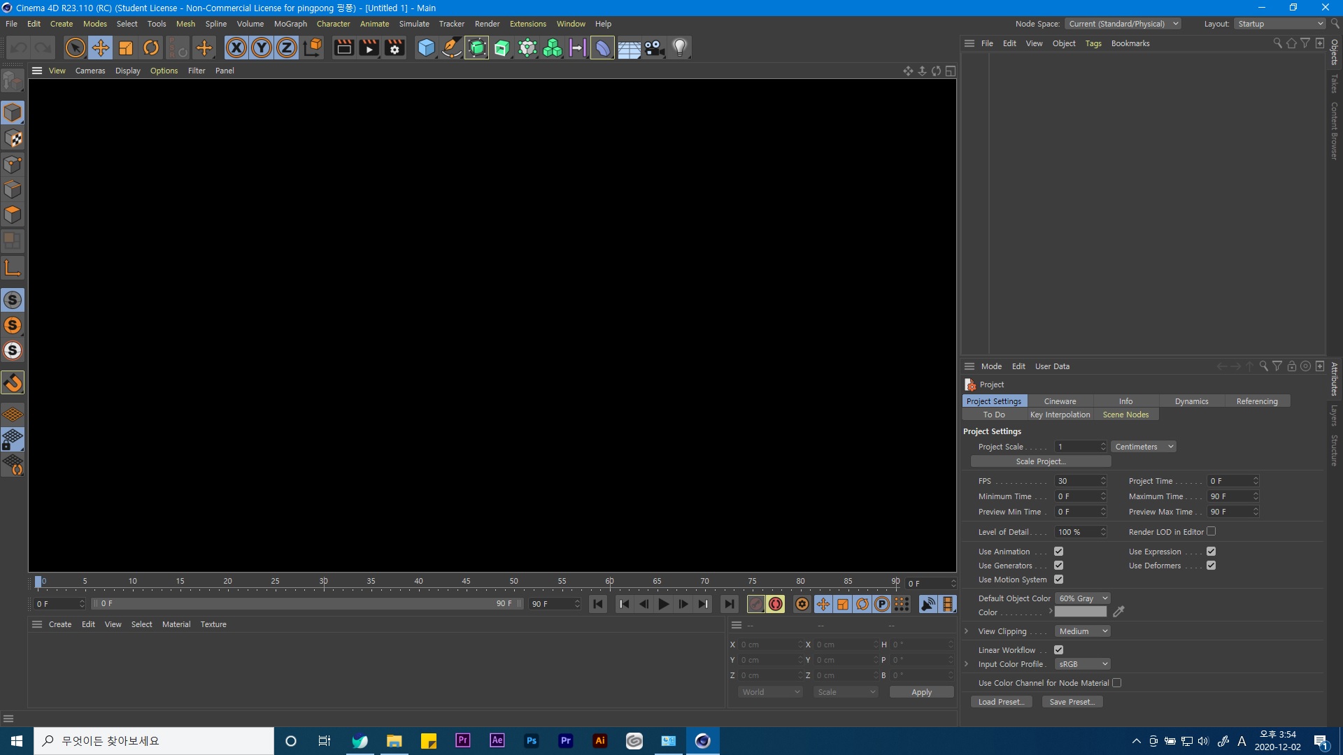Expand the View Clipping section arrow
The image size is (1343, 755).
tap(967, 631)
